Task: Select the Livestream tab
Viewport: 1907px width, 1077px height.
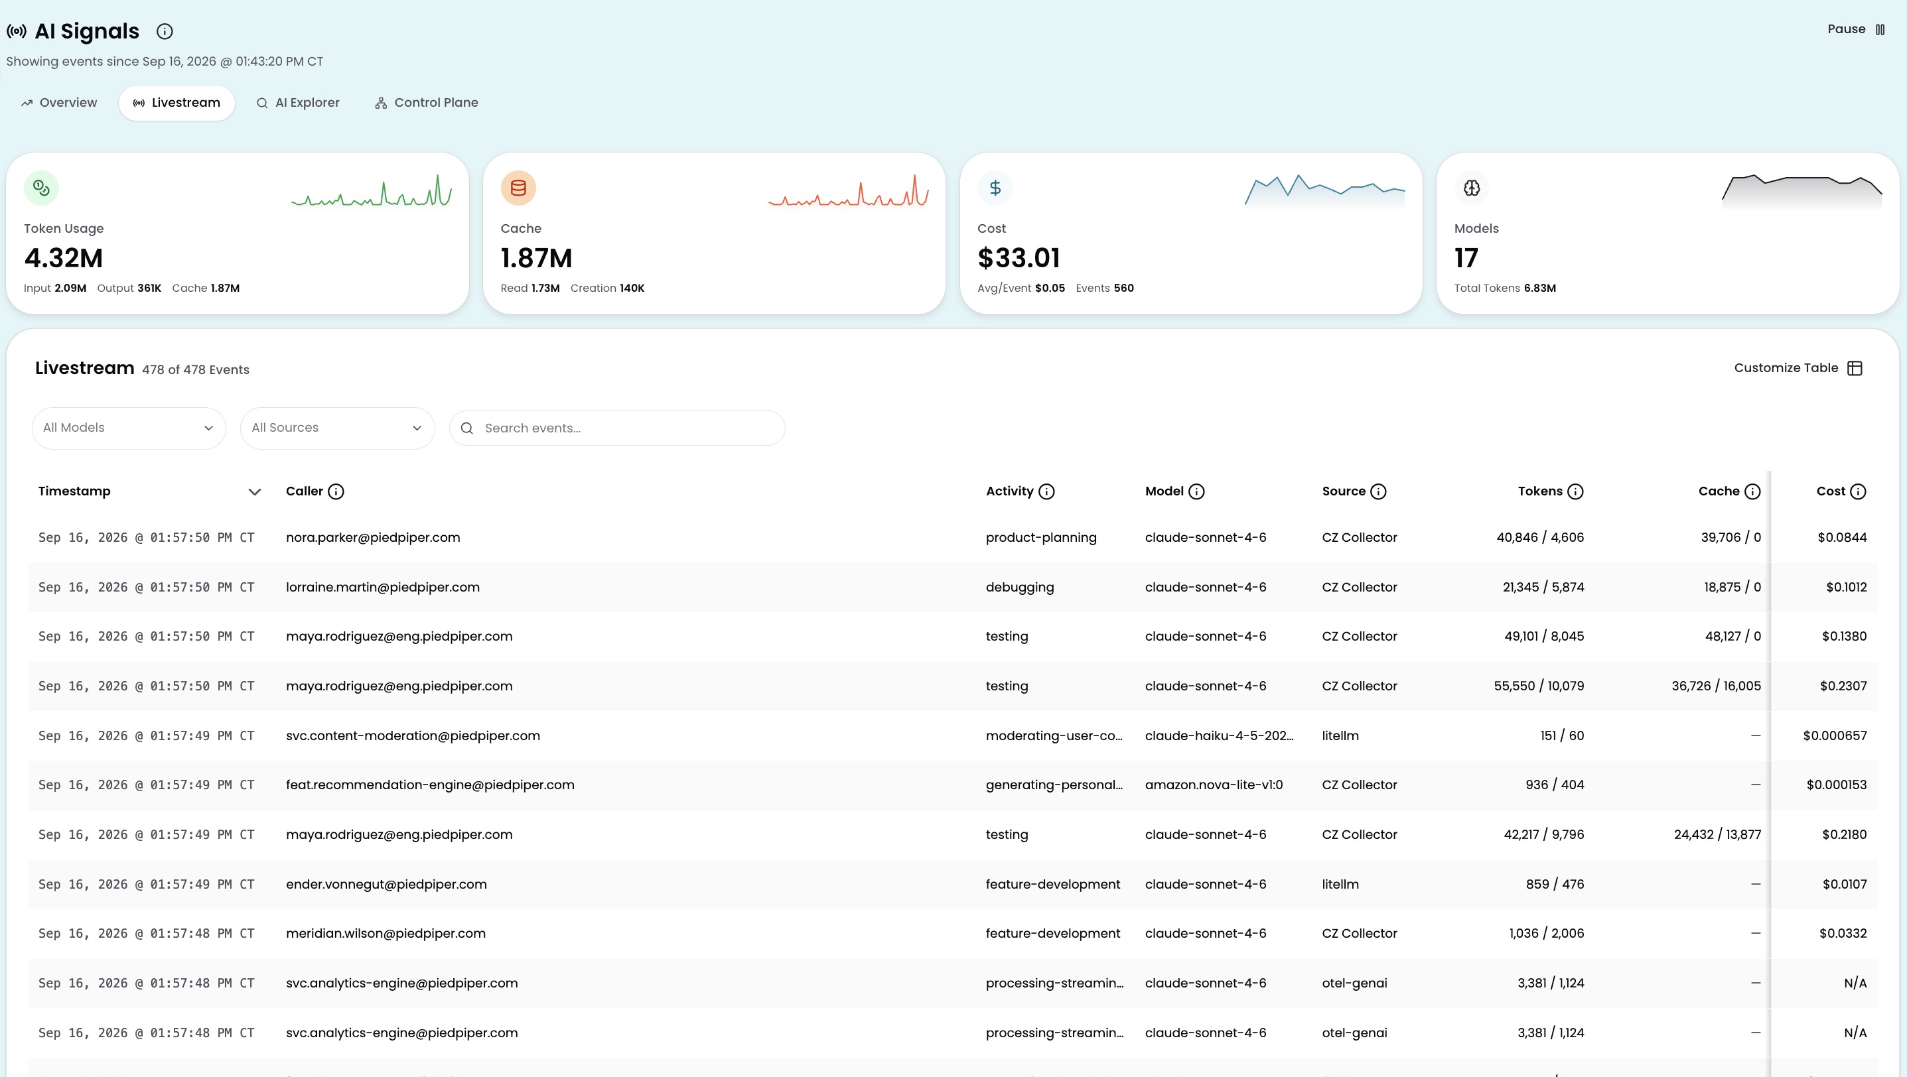Action: (177, 103)
